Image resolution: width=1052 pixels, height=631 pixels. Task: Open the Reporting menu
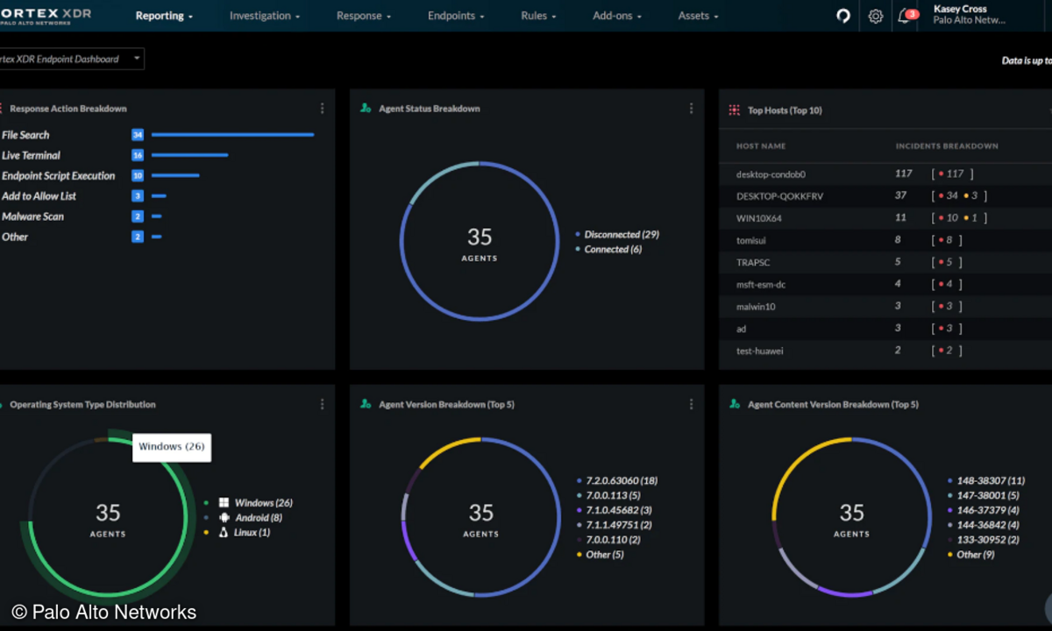point(164,16)
